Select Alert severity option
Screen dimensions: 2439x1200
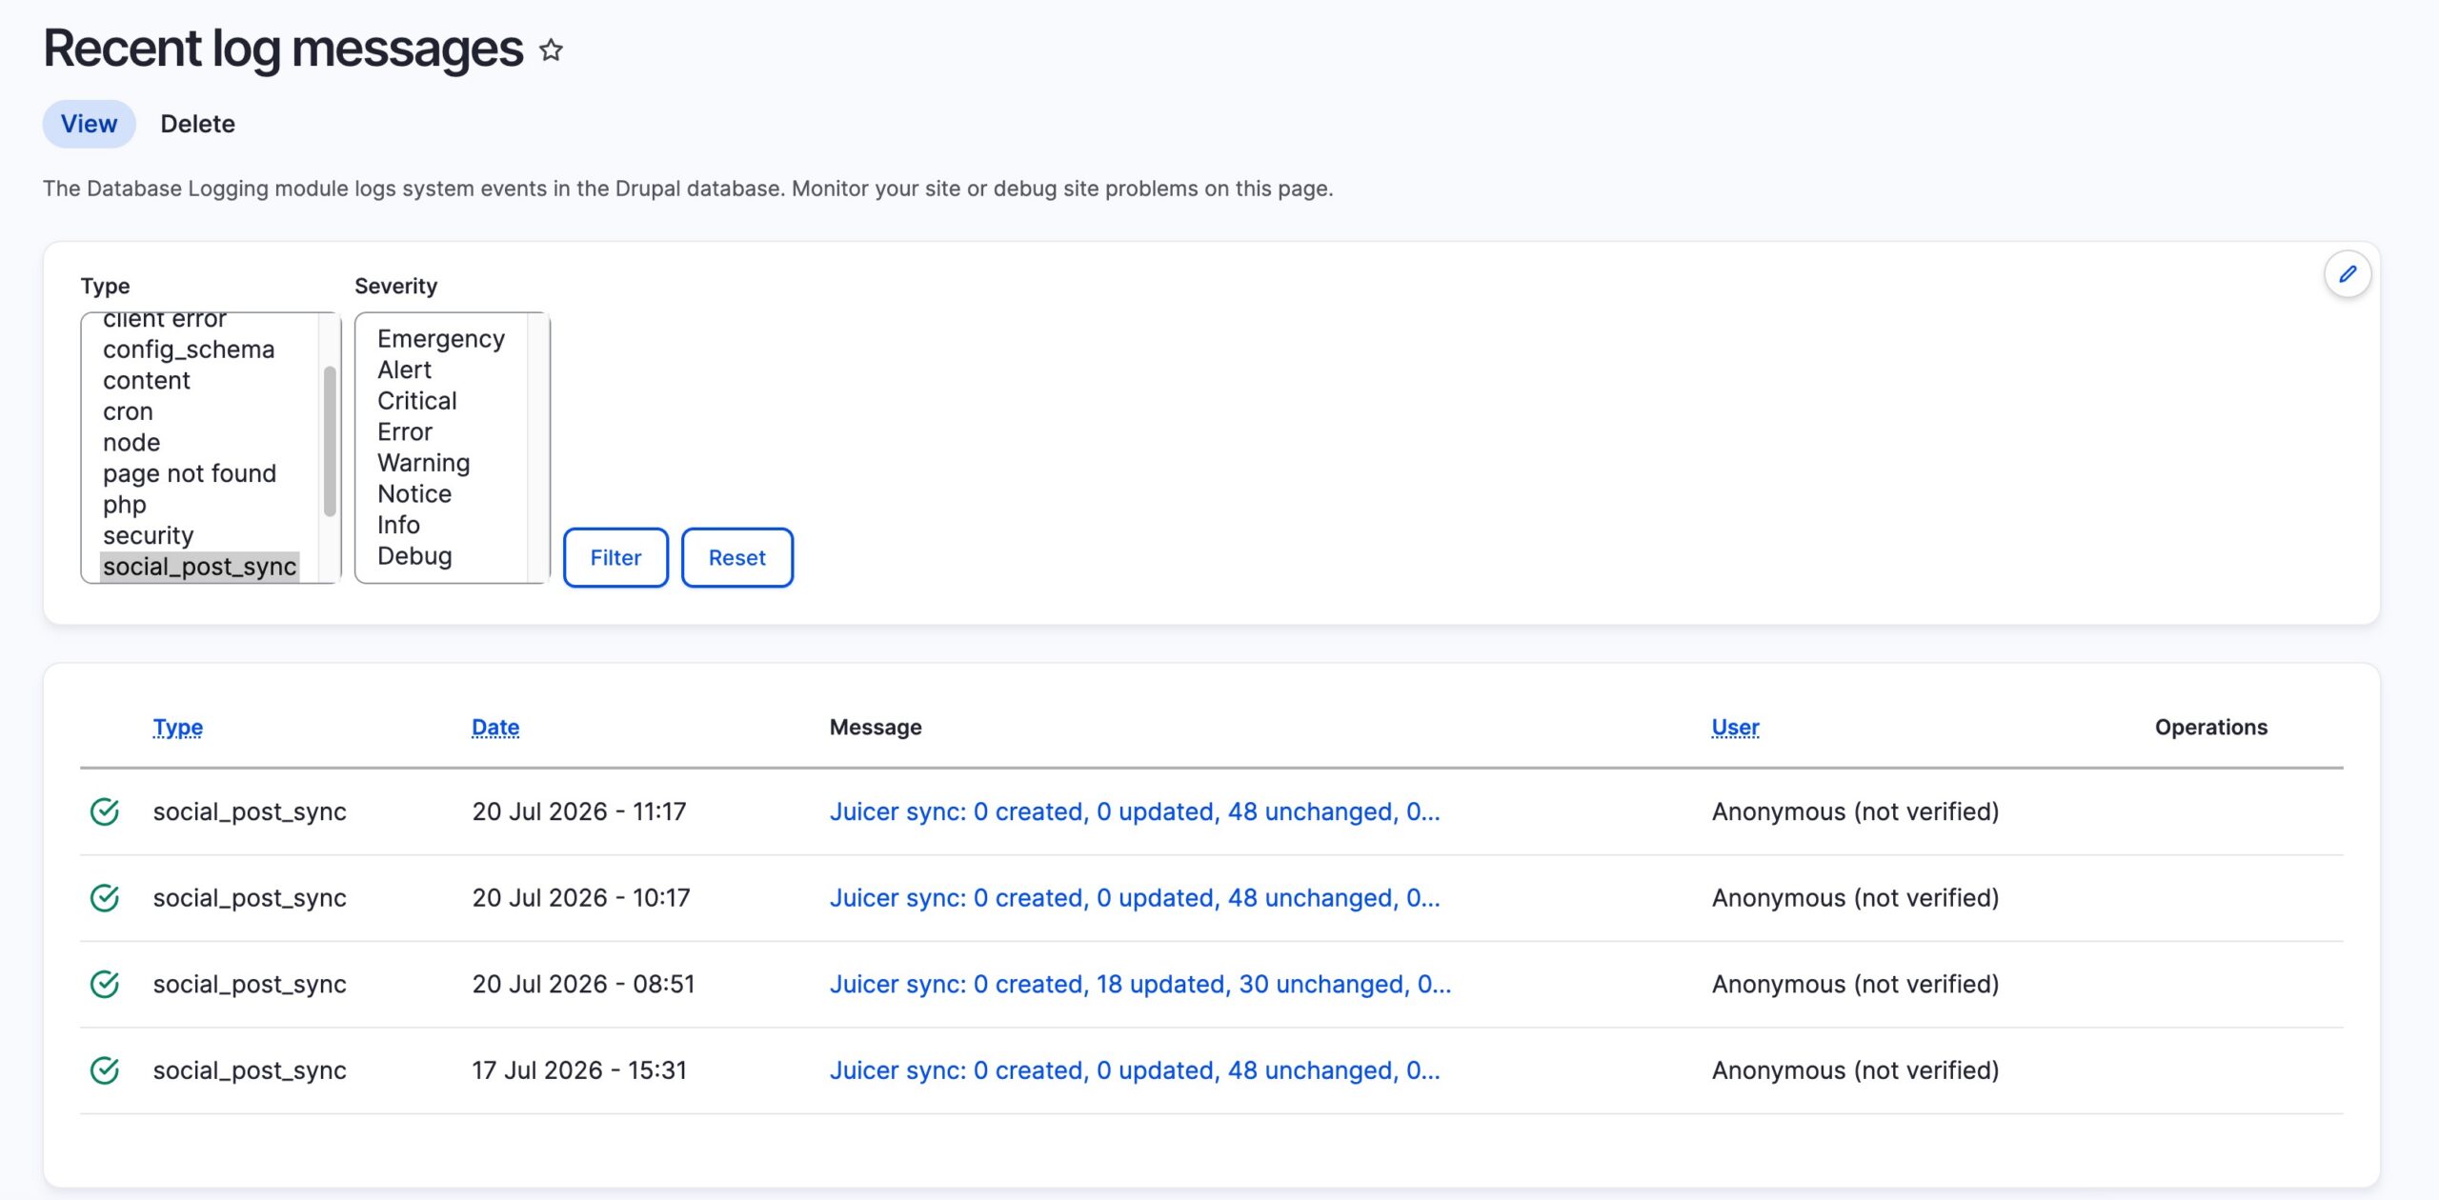[405, 370]
